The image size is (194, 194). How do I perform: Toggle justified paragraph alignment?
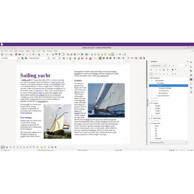(x=110, y=58)
